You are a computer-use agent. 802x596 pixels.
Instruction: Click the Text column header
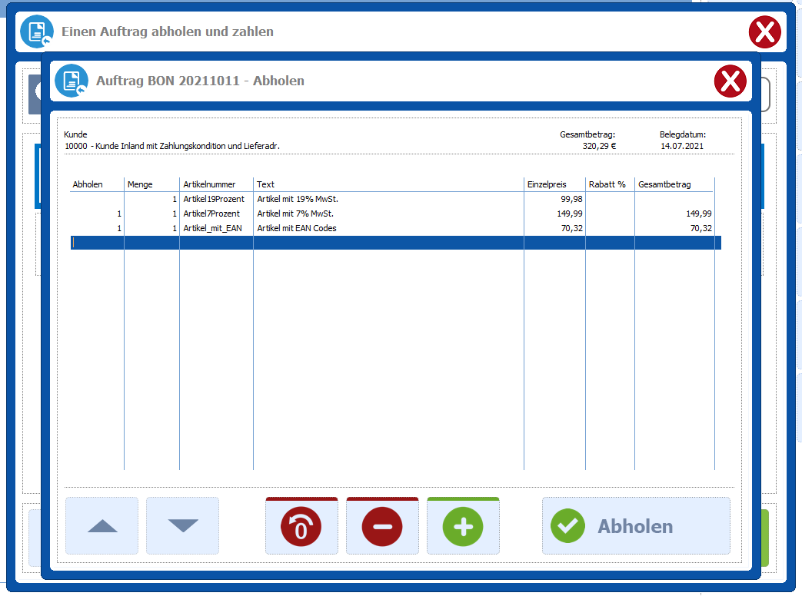coord(266,184)
